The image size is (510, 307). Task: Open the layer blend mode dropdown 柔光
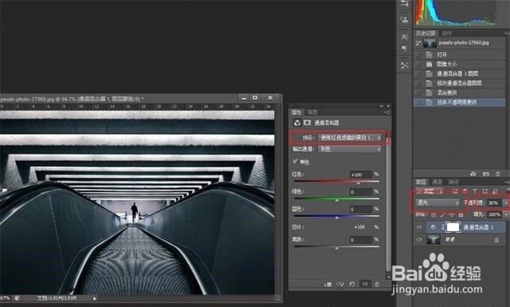click(438, 203)
